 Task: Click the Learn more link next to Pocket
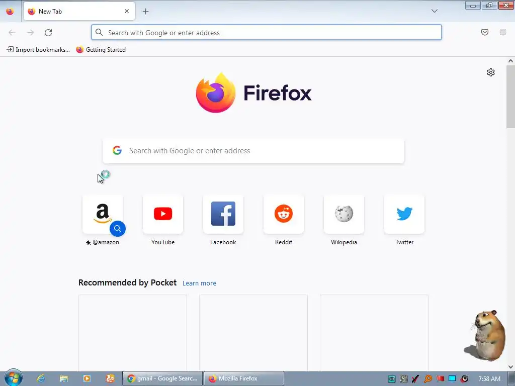199,283
